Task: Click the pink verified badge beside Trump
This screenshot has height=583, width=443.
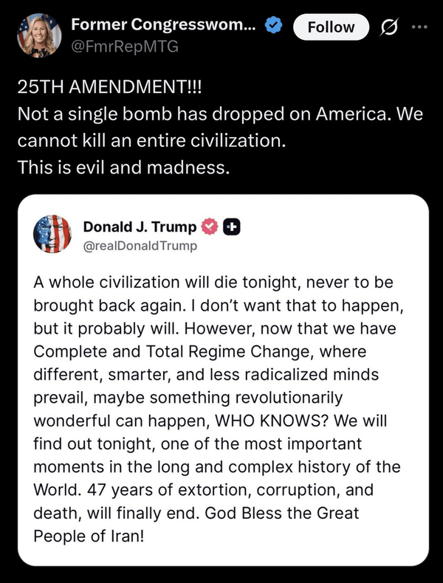Action: [x=210, y=227]
